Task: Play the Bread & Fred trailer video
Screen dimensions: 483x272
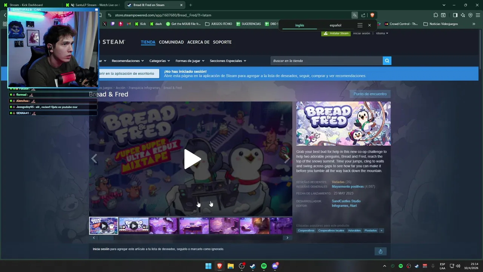Action: click(192, 159)
